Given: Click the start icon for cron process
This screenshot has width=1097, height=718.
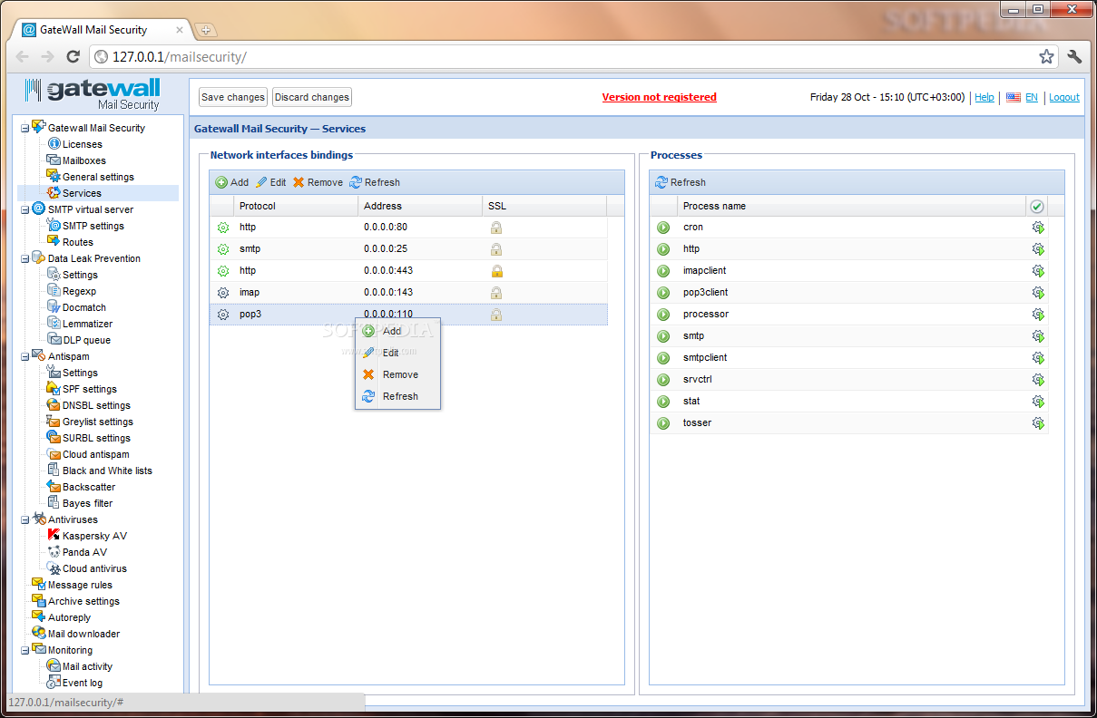Looking at the screenshot, I should point(663,228).
